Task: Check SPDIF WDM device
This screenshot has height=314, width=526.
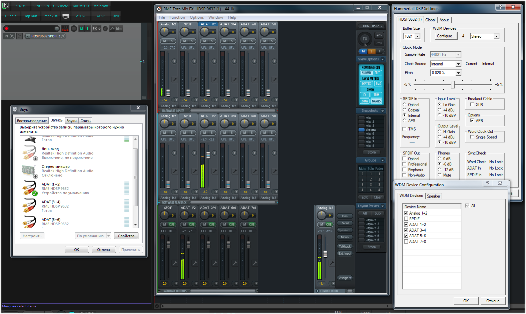Action: pyautogui.click(x=406, y=219)
